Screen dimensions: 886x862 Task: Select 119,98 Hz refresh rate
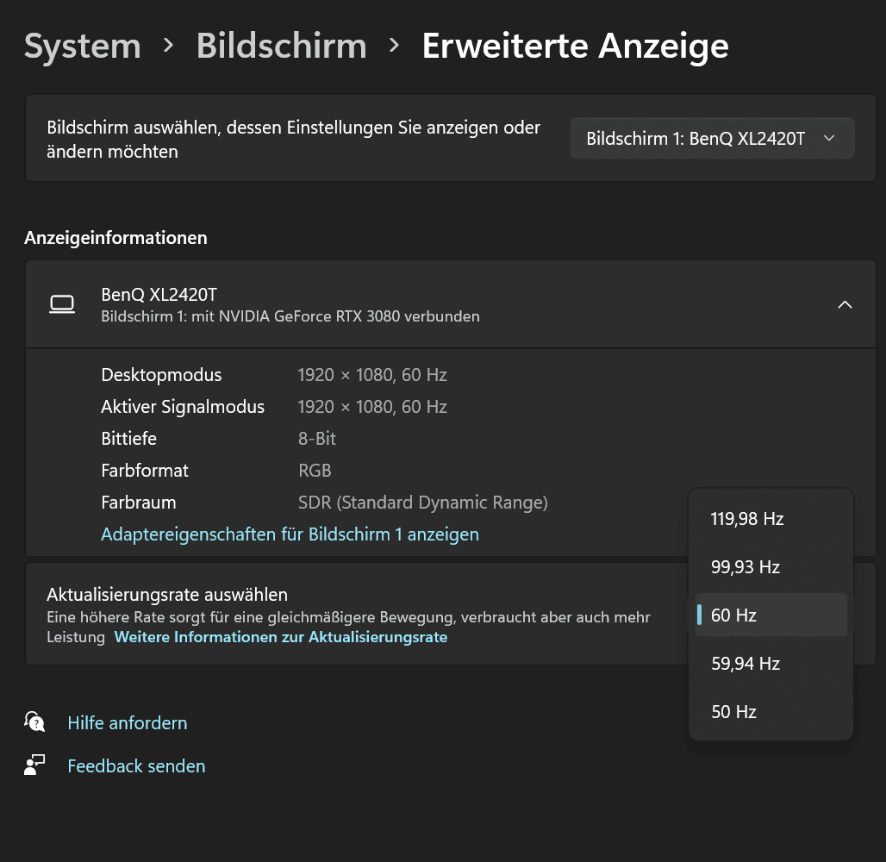coord(771,519)
